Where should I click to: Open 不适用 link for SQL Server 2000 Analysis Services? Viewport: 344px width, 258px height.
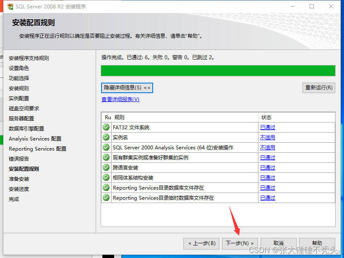point(267,148)
